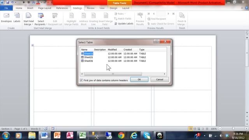The height and width of the screenshot is (140, 249).
Task: Click the Words: 0 status indicator
Action: click(35, 129)
